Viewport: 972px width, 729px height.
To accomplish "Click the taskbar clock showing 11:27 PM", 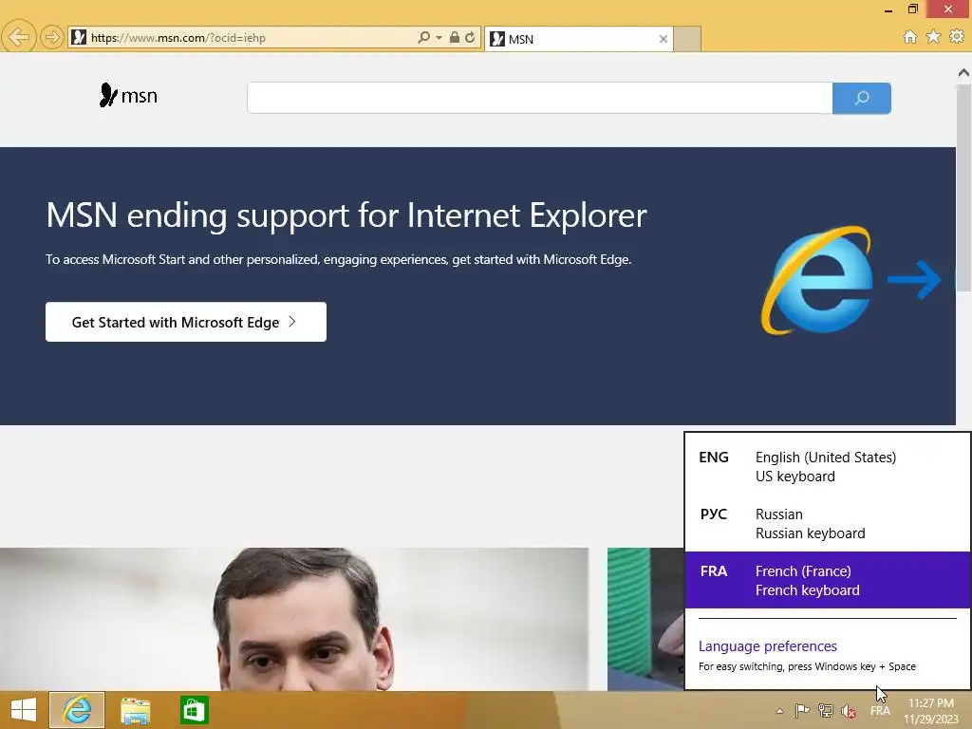I will pos(931,711).
